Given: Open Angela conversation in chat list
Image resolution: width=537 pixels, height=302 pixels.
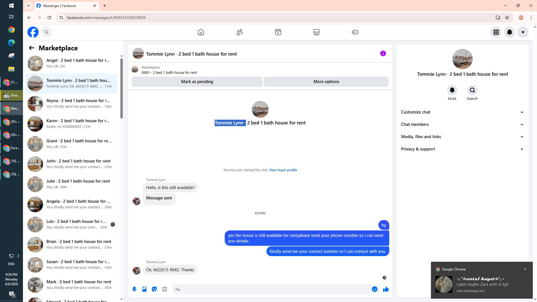Looking at the screenshot, I should click(71, 204).
